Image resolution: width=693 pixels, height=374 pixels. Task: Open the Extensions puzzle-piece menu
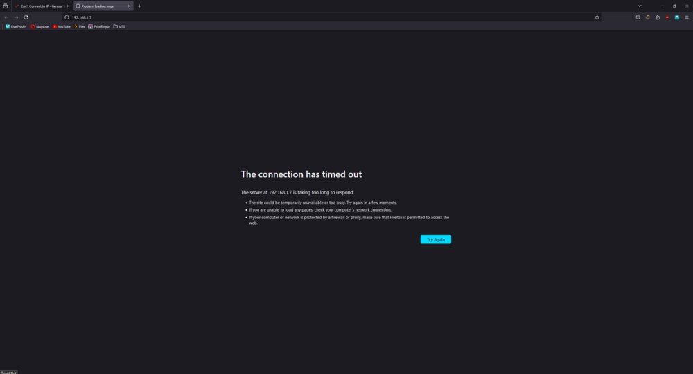point(658,17)
